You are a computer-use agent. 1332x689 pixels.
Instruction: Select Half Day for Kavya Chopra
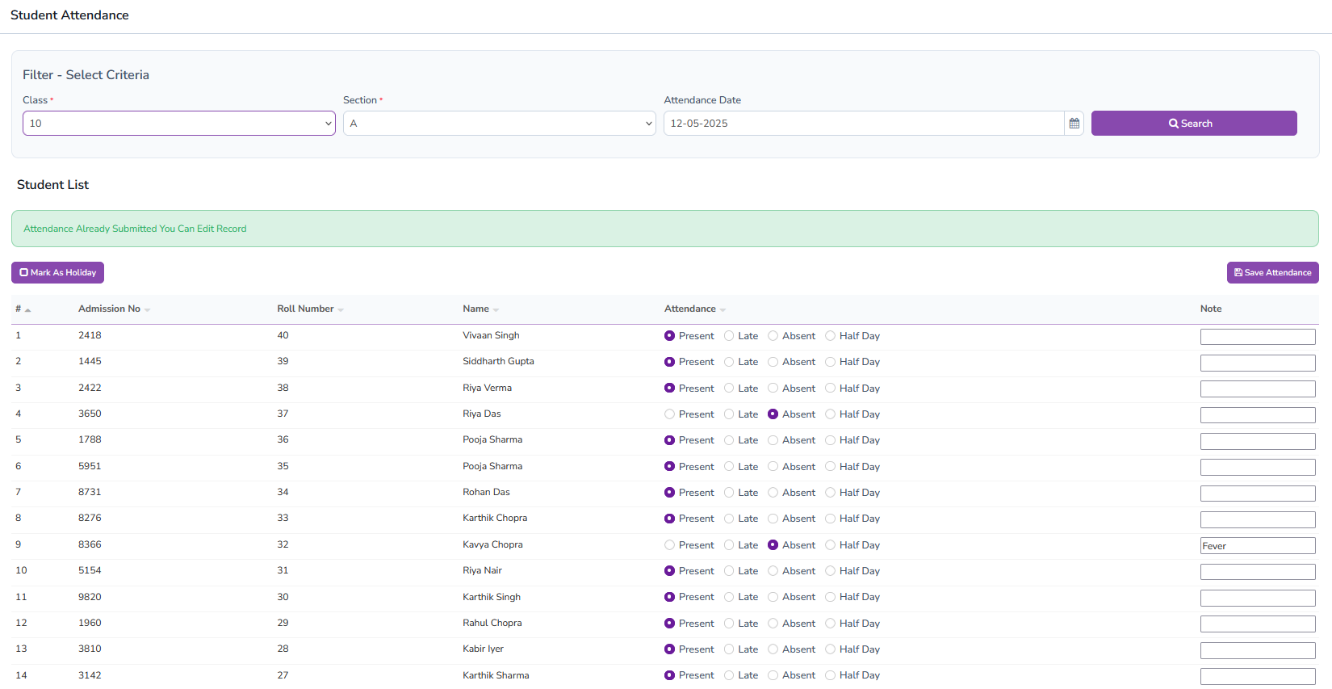click(x=830, y=545)
